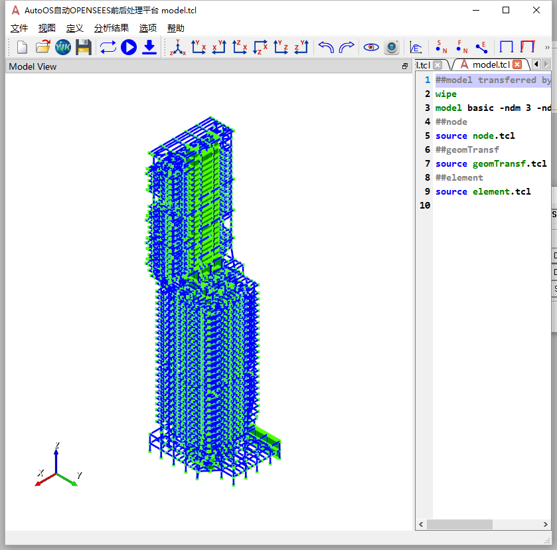Switch to the 3D isometric axes view icon
The image size is (557, 550).
tap(178, 47)
